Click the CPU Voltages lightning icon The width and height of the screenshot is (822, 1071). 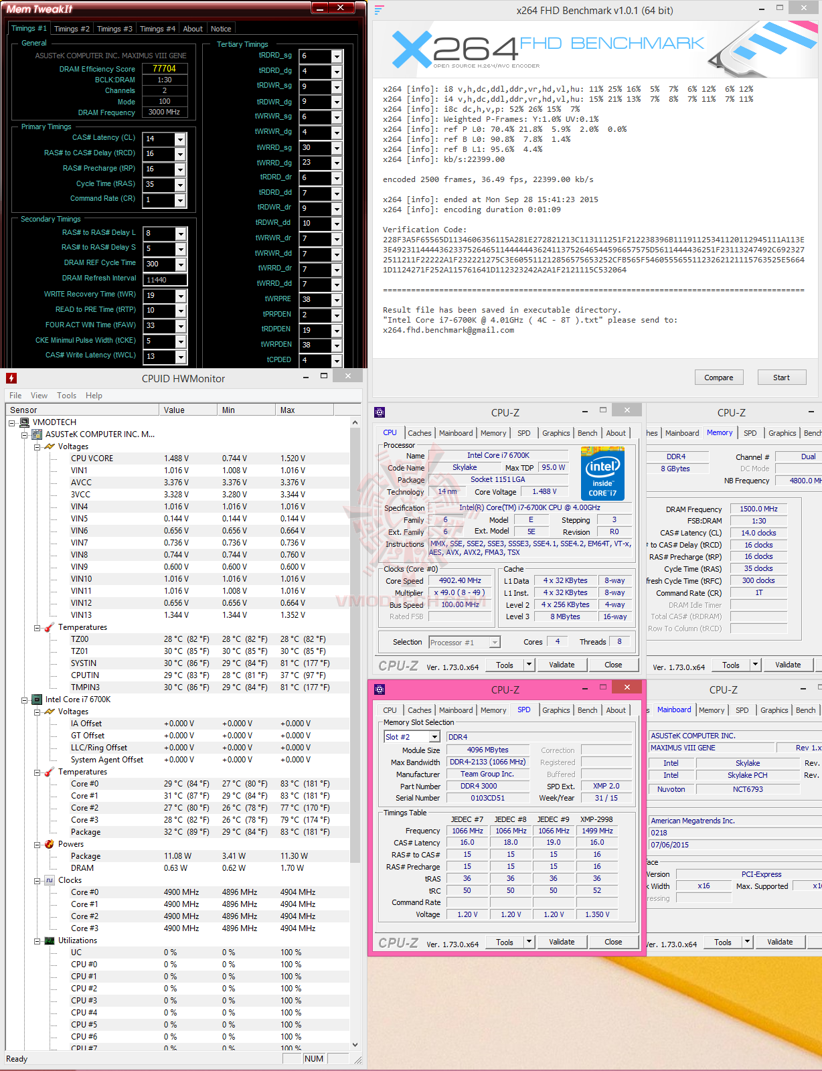point(50,712)
